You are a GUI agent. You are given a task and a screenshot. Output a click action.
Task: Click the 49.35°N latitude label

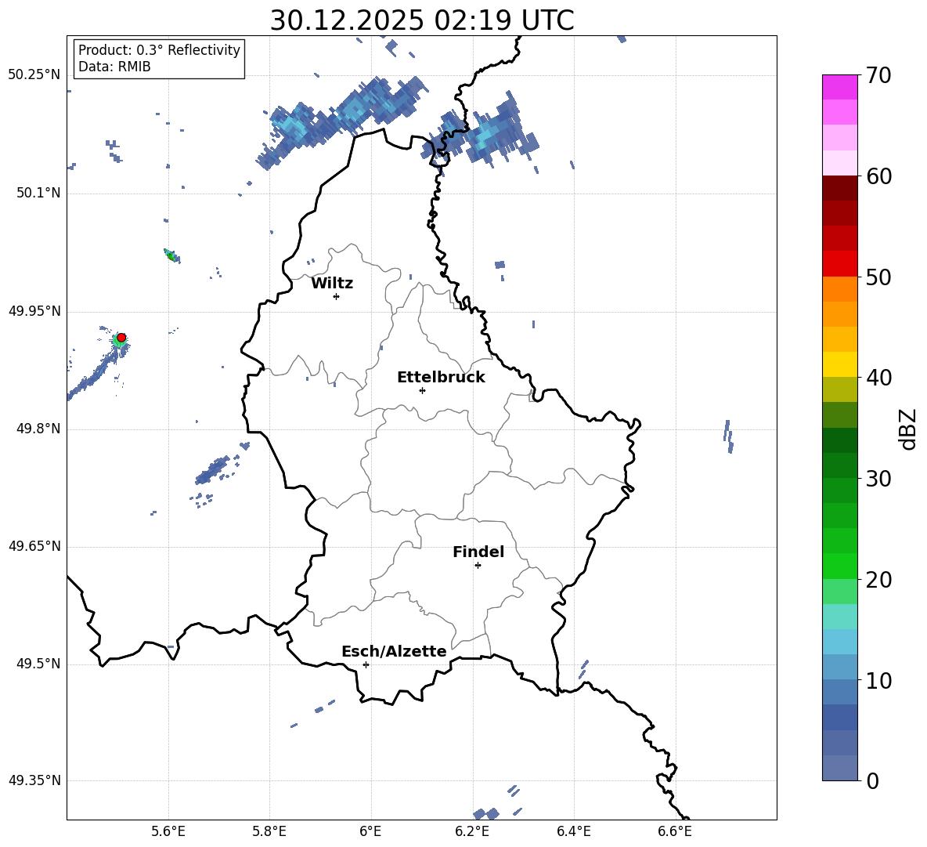(x=34, y=780)
